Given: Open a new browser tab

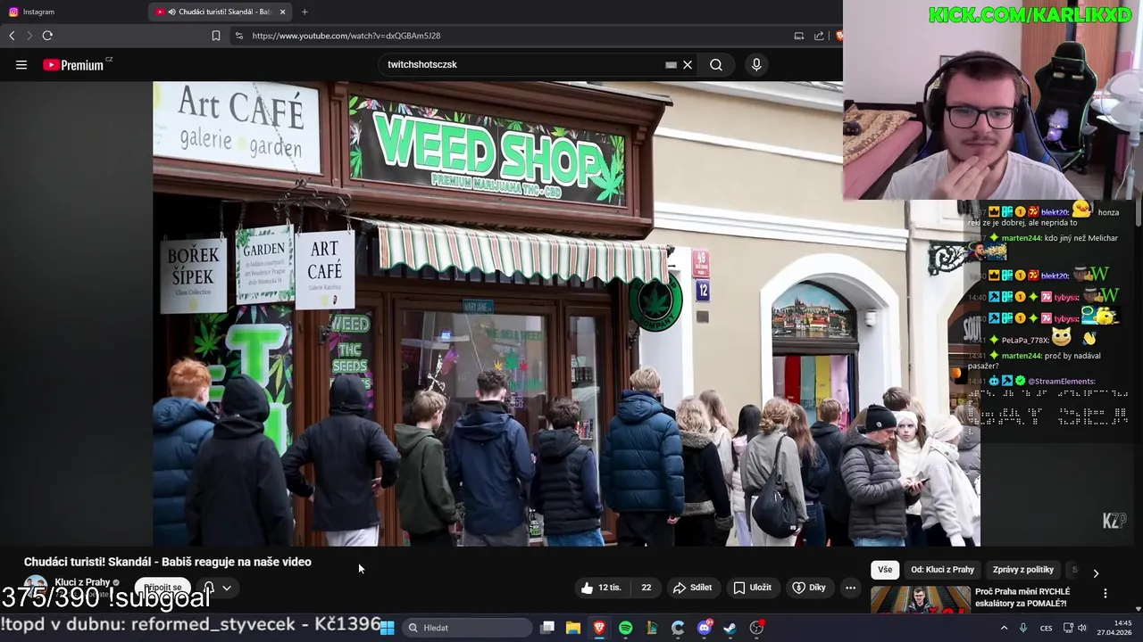Looking at the screenshot, I should tap(305, 12).
